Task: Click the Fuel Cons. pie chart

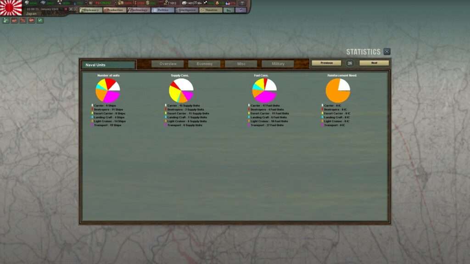Action: point(264,91)
